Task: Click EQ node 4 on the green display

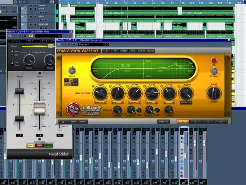Action: tap(191, 62)
